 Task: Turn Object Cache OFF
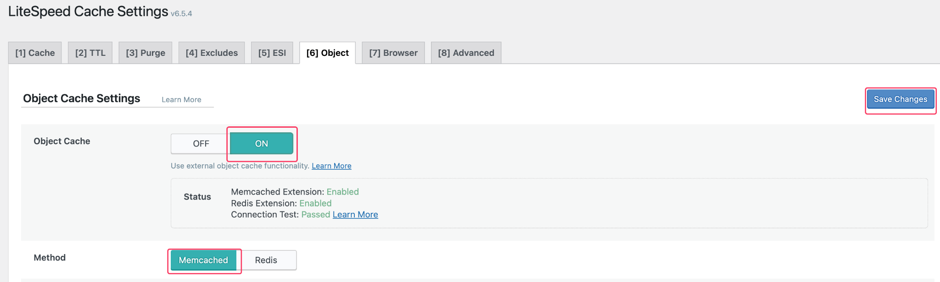point(201,144)
